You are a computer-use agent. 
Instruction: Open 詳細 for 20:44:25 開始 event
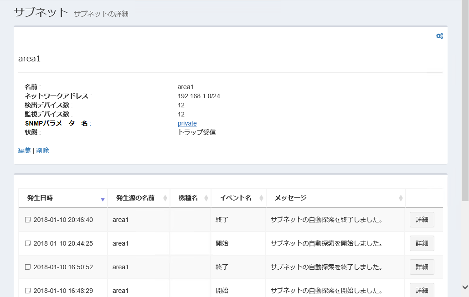(422, 243)
